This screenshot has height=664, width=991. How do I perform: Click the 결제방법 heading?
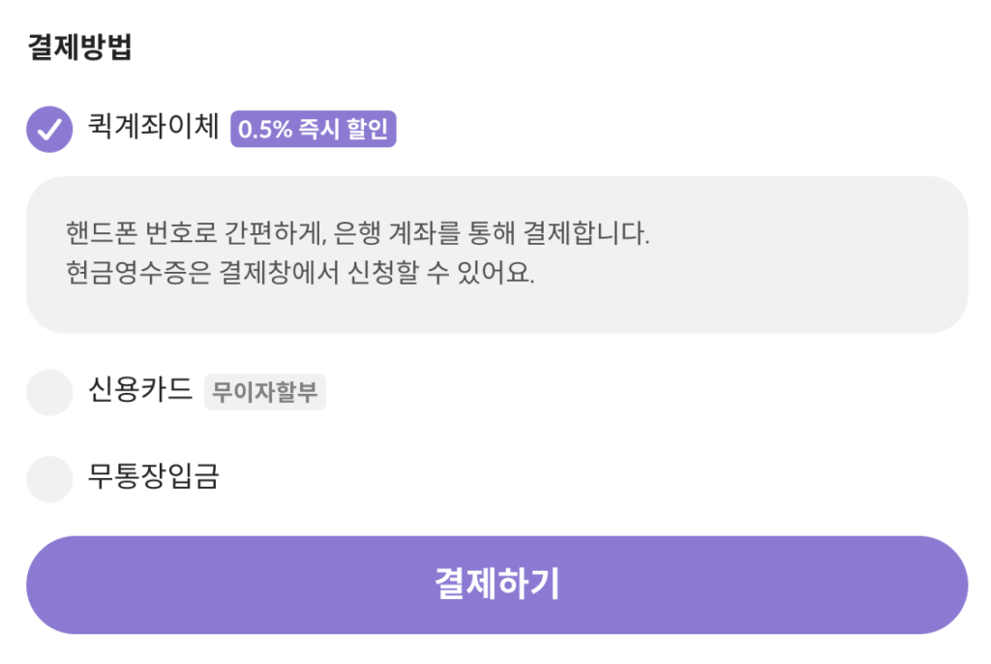(79, 47)
